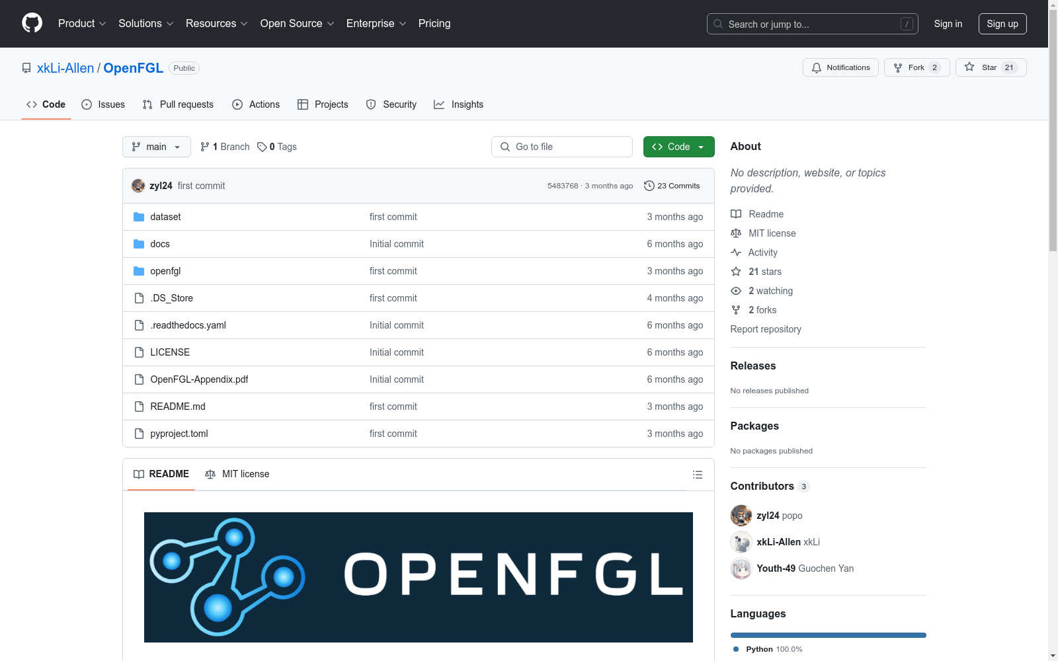Expand the Solutions menu
The image size is (1058, 661).
pyautogui.click(x=146, y=23)
